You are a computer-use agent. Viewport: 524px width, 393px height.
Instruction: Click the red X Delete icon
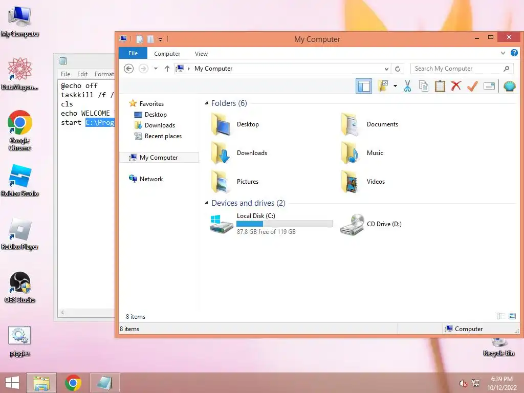[x=456, y=86]
